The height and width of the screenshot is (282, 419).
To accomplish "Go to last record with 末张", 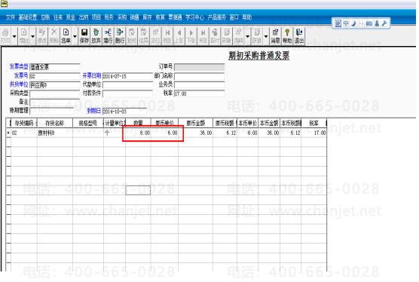I will [203, 36].
